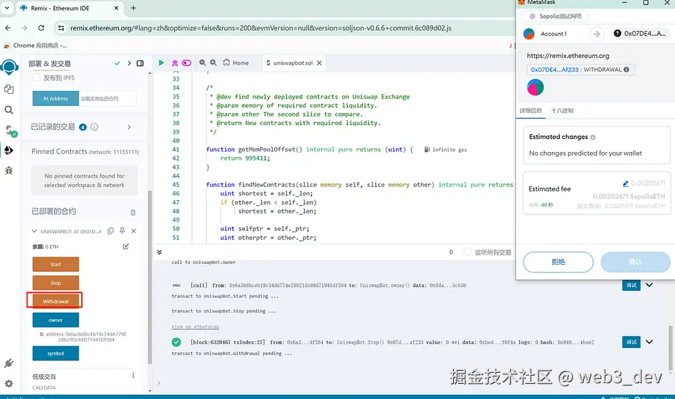Open the Debugger bug sidebar icon
Viewport: 675px width, 399px height.
(x=8, y=171)
